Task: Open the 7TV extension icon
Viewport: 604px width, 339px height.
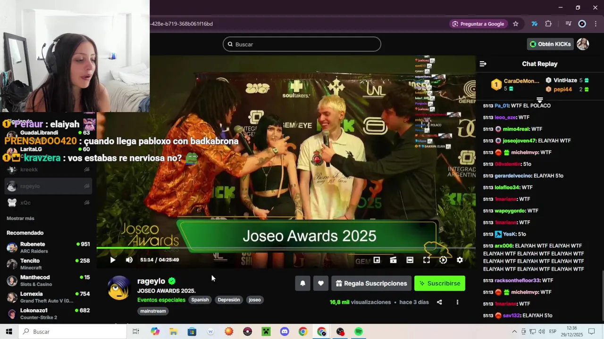Action: click(x=535, y=24)
